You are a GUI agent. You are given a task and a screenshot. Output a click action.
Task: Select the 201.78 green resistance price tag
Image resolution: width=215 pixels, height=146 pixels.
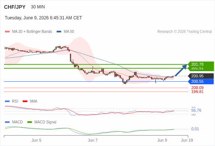(x=201, y=64)
